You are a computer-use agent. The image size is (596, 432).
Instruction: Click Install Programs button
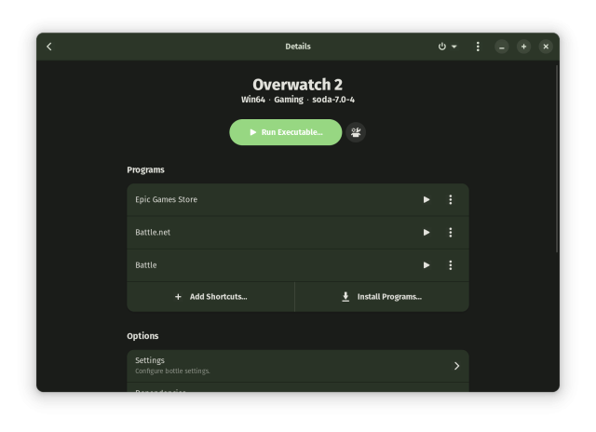(x=382, y=297)
